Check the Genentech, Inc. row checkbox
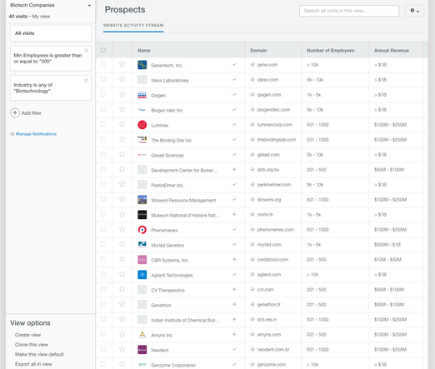Viewport: 435px width, 369px height. [103, 64]
